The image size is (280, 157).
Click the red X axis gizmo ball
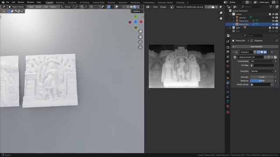[141, 22]
